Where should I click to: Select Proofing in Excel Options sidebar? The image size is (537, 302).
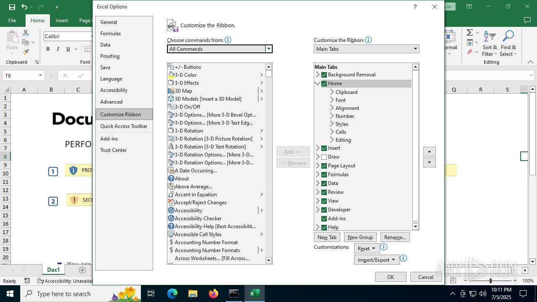point(124,56)
